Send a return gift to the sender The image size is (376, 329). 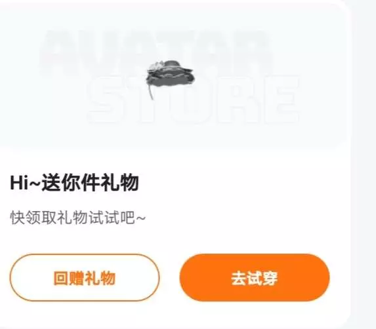[x=85, y=277]
